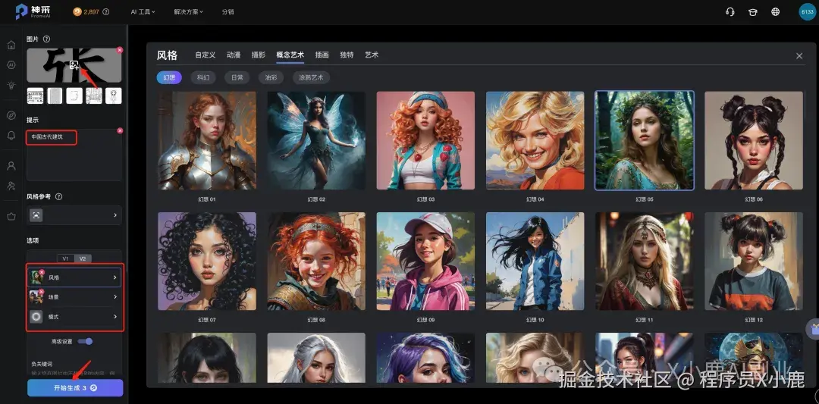Click the basket icon at sidebar bottom

point(11,216)
